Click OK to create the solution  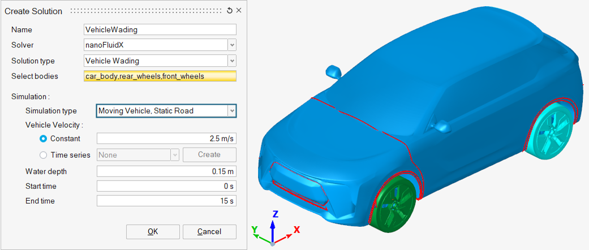153,232
